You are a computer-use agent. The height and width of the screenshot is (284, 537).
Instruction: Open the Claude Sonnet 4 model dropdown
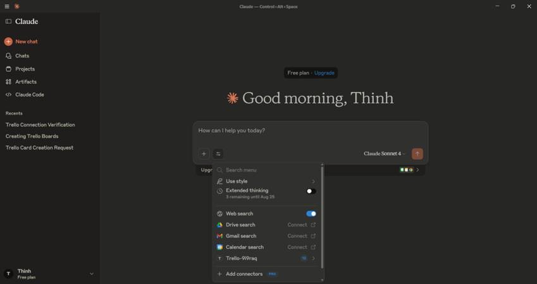pos(385,153)
